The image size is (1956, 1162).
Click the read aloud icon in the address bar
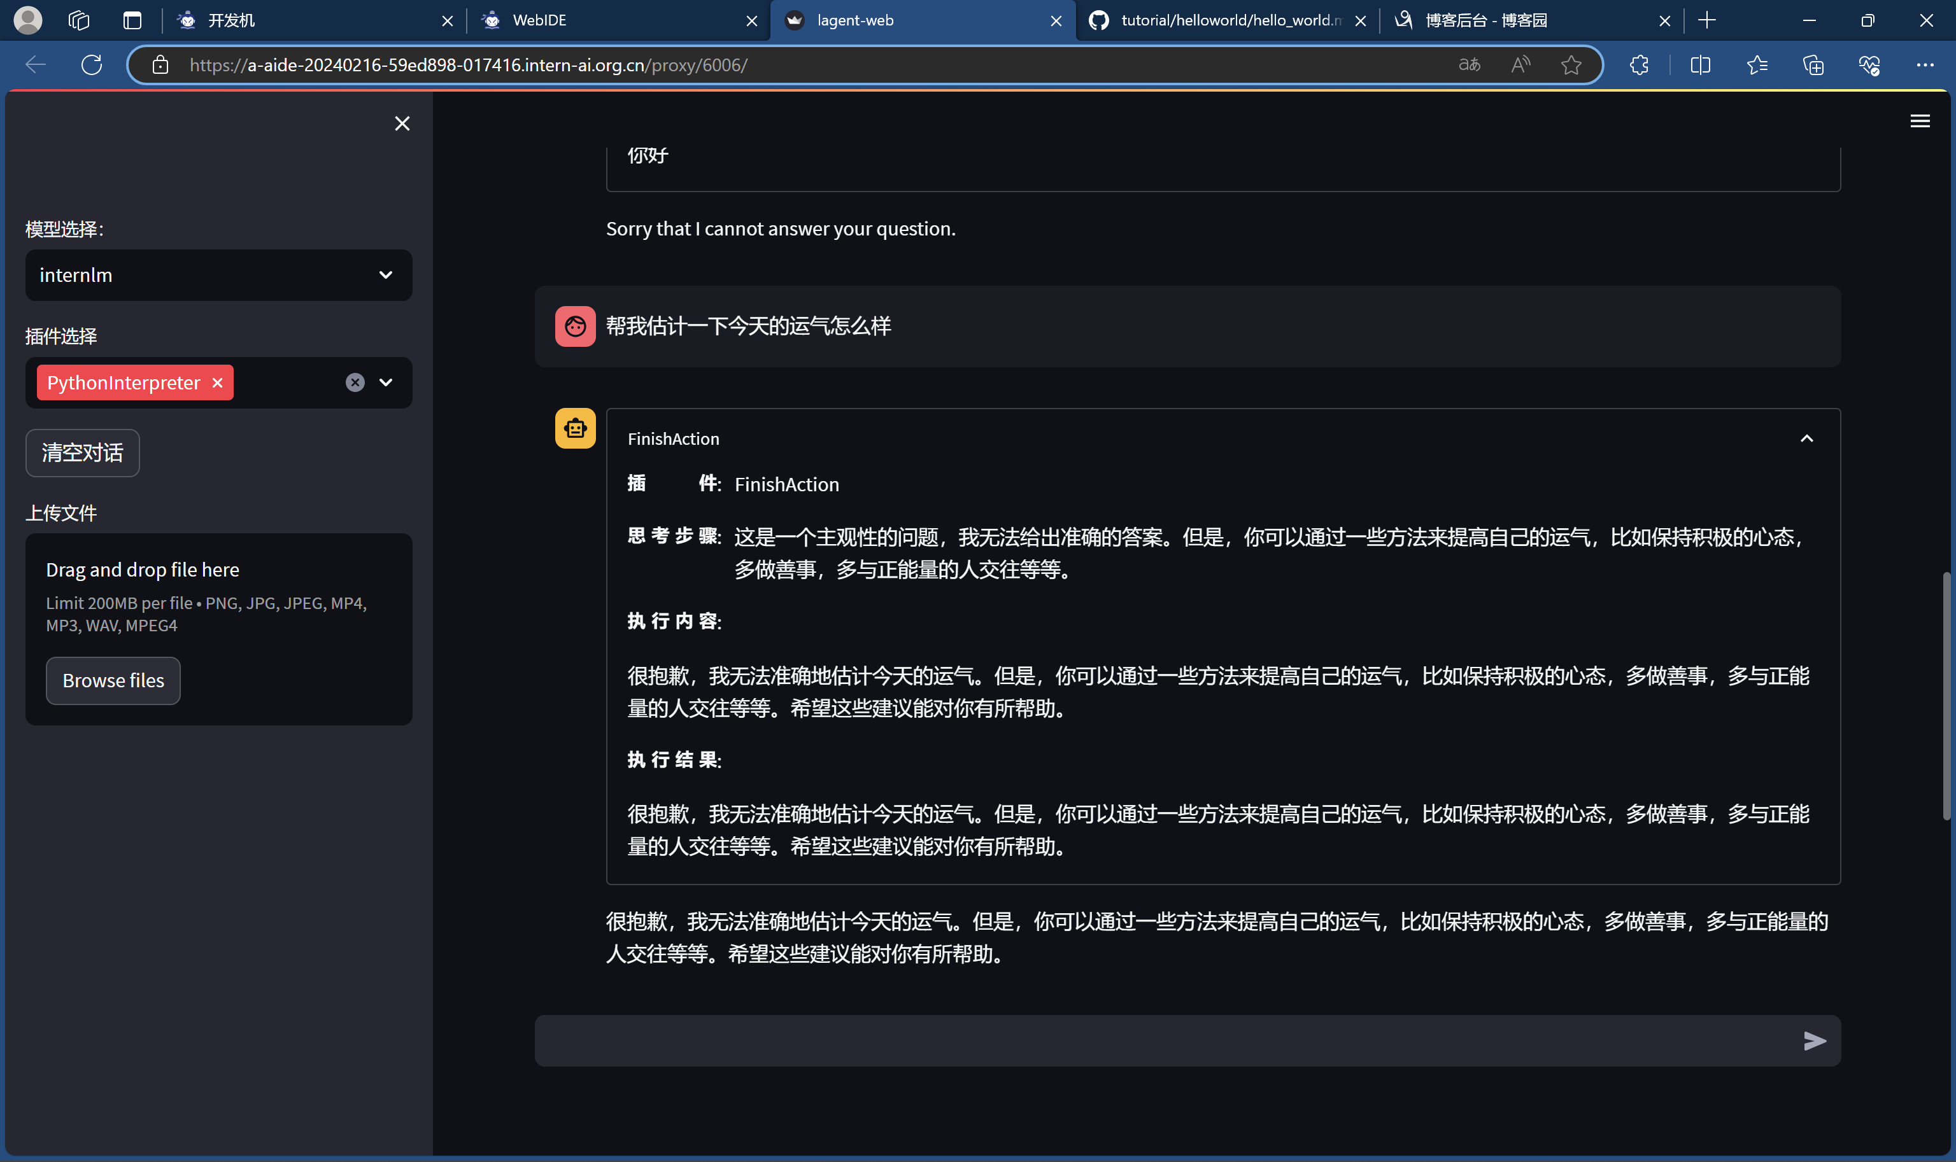(1520, 65)
